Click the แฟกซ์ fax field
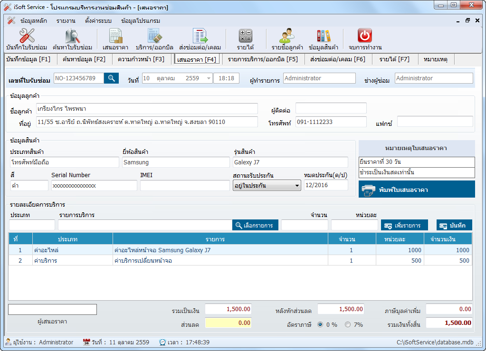Image resolution: width=486 pixels, height=351 pixels. point(435,122)
